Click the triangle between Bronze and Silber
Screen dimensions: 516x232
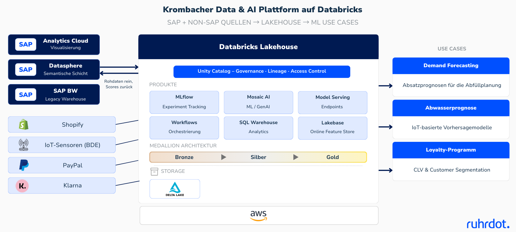(x=224, y=157)
